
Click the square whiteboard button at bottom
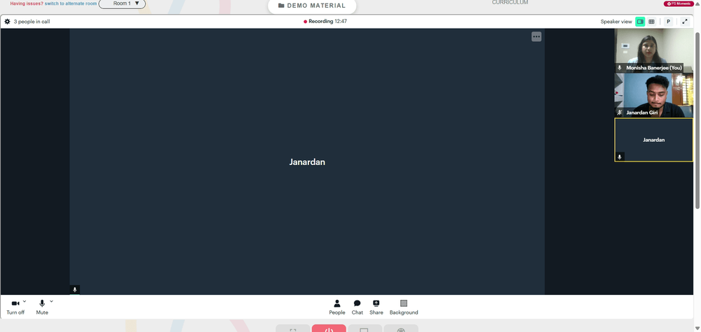click(x=365, y=329)
